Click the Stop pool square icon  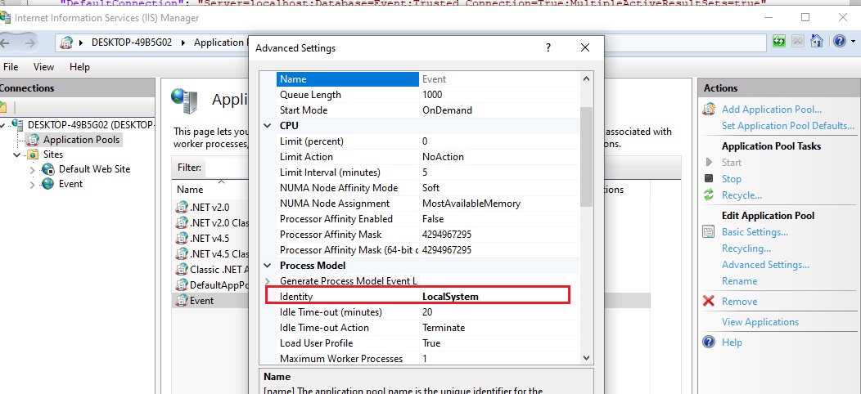point(709,179)
